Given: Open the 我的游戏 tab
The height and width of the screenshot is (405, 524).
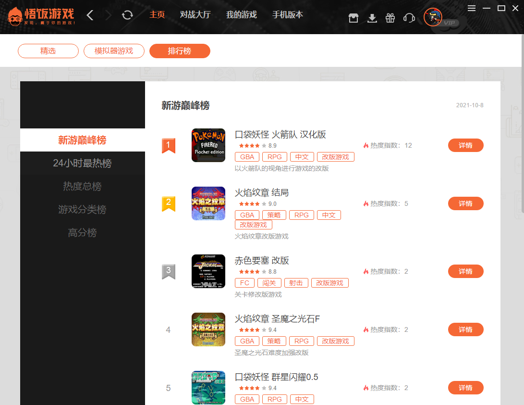Looking at the screenshot, I should [241, 15].
